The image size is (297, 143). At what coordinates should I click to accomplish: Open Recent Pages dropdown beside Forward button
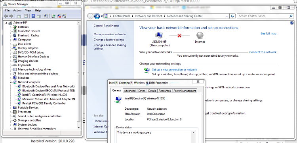pos(102,16)
